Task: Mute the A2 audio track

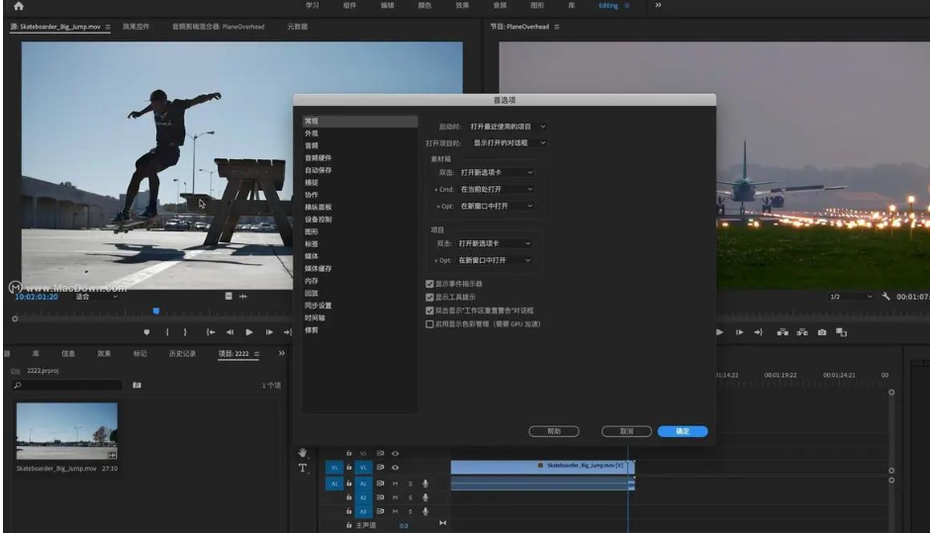Action: click(395, 497)
